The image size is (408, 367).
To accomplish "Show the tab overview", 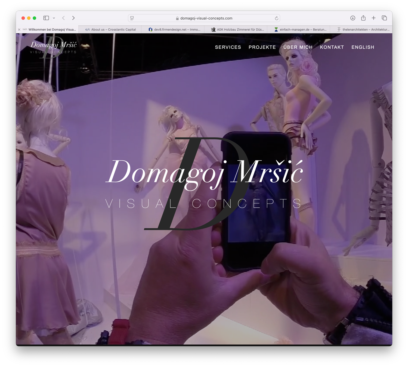I will tap(384, 18).
